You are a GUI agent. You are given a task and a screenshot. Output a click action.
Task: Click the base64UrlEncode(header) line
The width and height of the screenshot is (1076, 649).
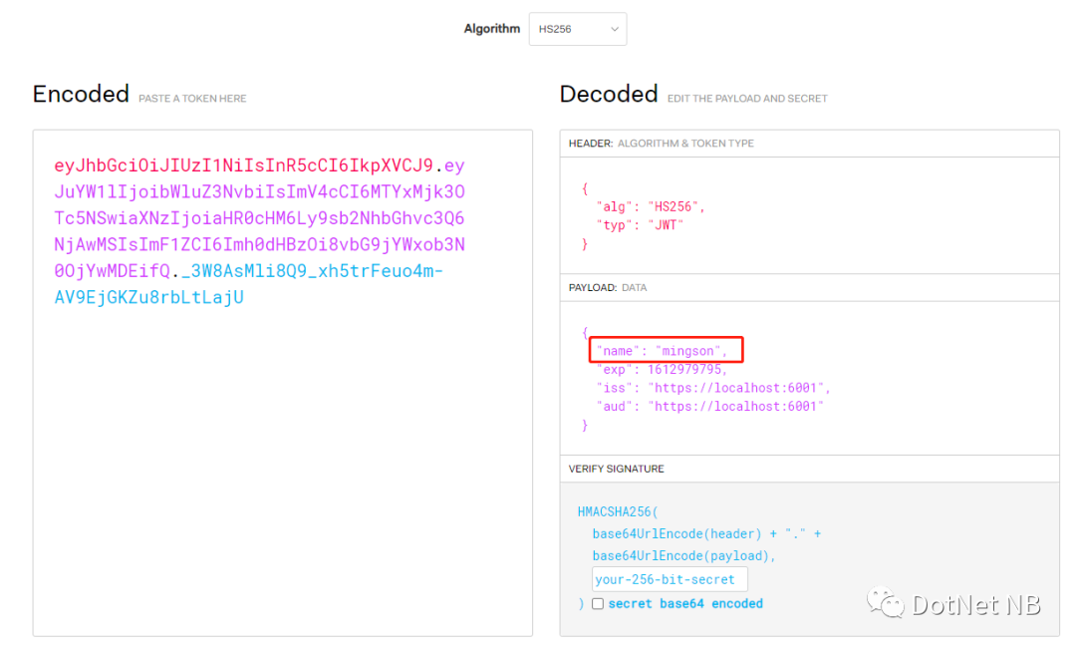pyautogui.click(x=706, y=533)
